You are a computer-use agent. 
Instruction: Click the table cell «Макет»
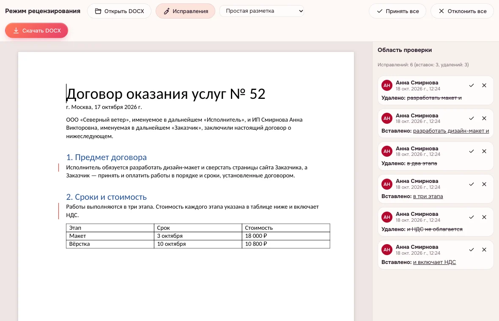click(110, 236)
